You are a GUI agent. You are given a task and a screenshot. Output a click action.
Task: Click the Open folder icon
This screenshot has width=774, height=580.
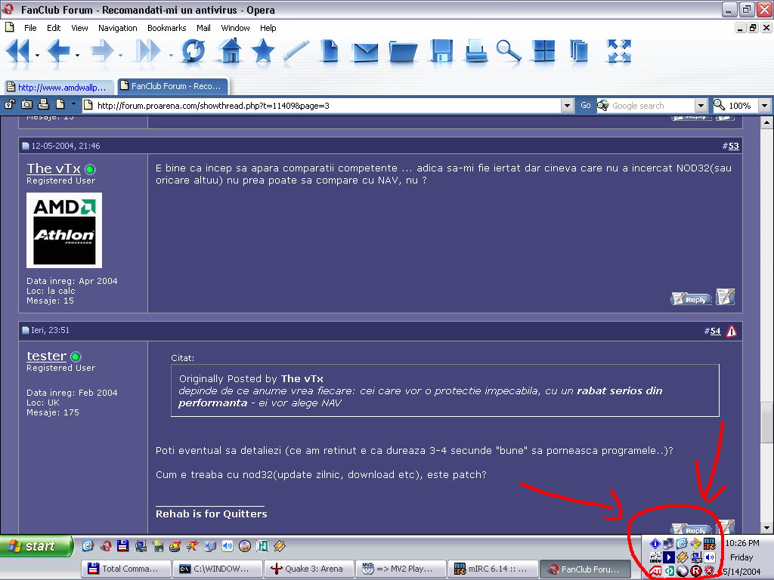404,51
